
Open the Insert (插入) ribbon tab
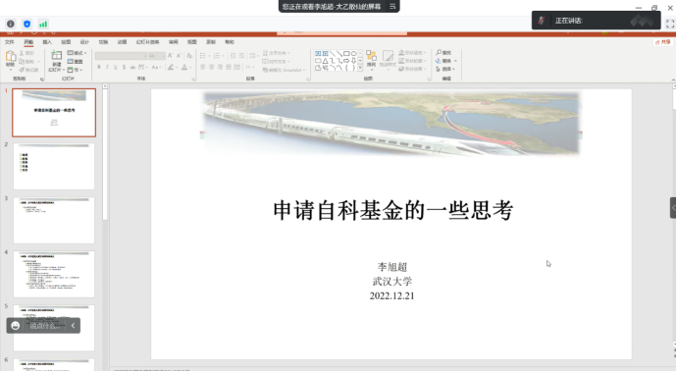[x=47, y=42]
